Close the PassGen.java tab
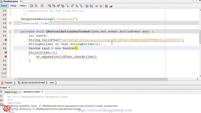The width and height of the screenshot is (201, 113). (x=21, y=1)
